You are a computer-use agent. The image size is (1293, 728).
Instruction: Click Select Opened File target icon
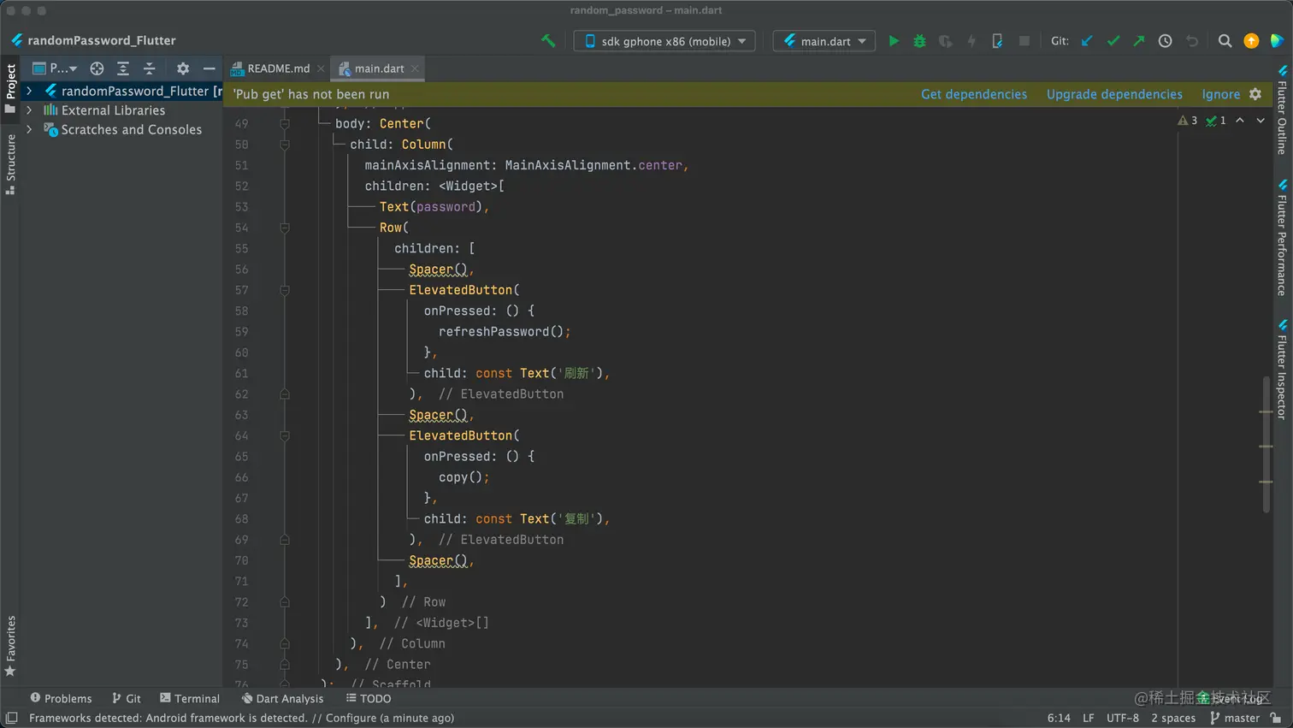point(97,68)
